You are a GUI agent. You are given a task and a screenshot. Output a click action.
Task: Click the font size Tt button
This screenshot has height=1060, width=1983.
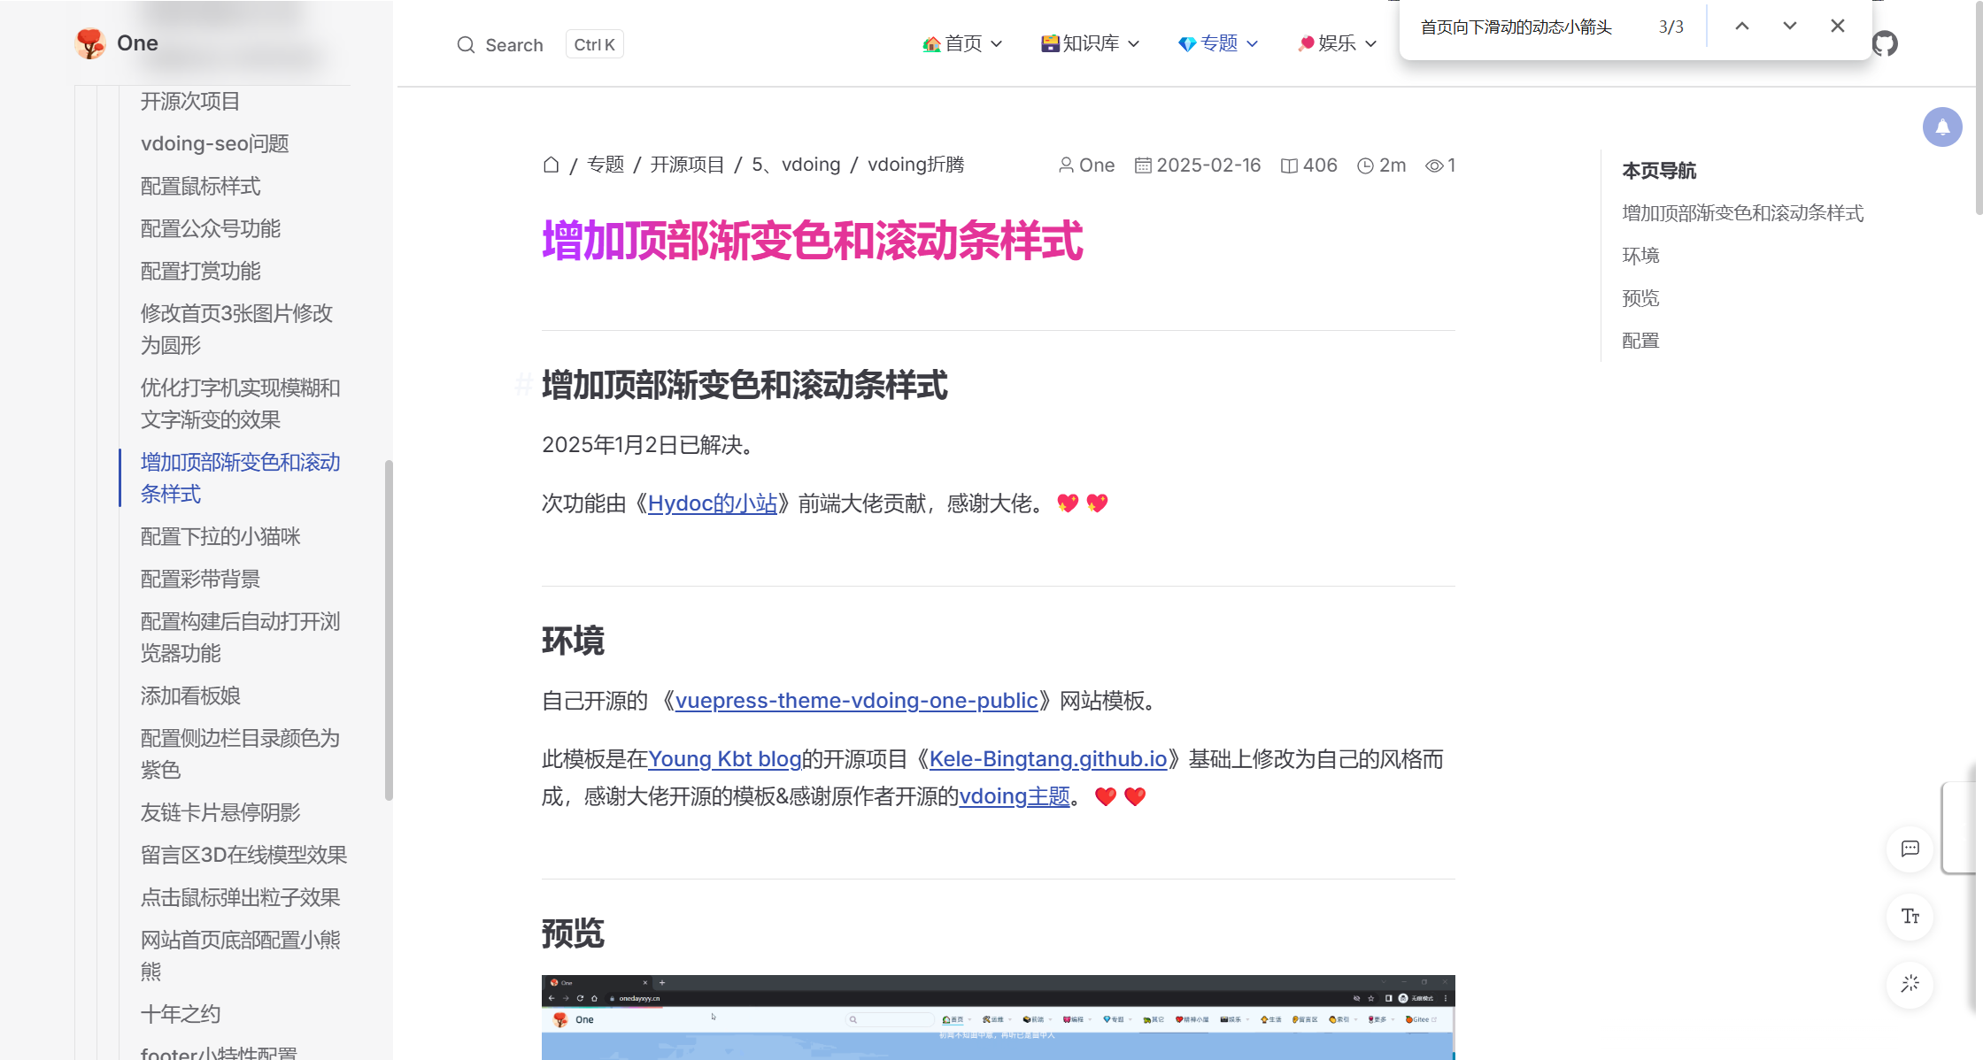(1910, 917)
